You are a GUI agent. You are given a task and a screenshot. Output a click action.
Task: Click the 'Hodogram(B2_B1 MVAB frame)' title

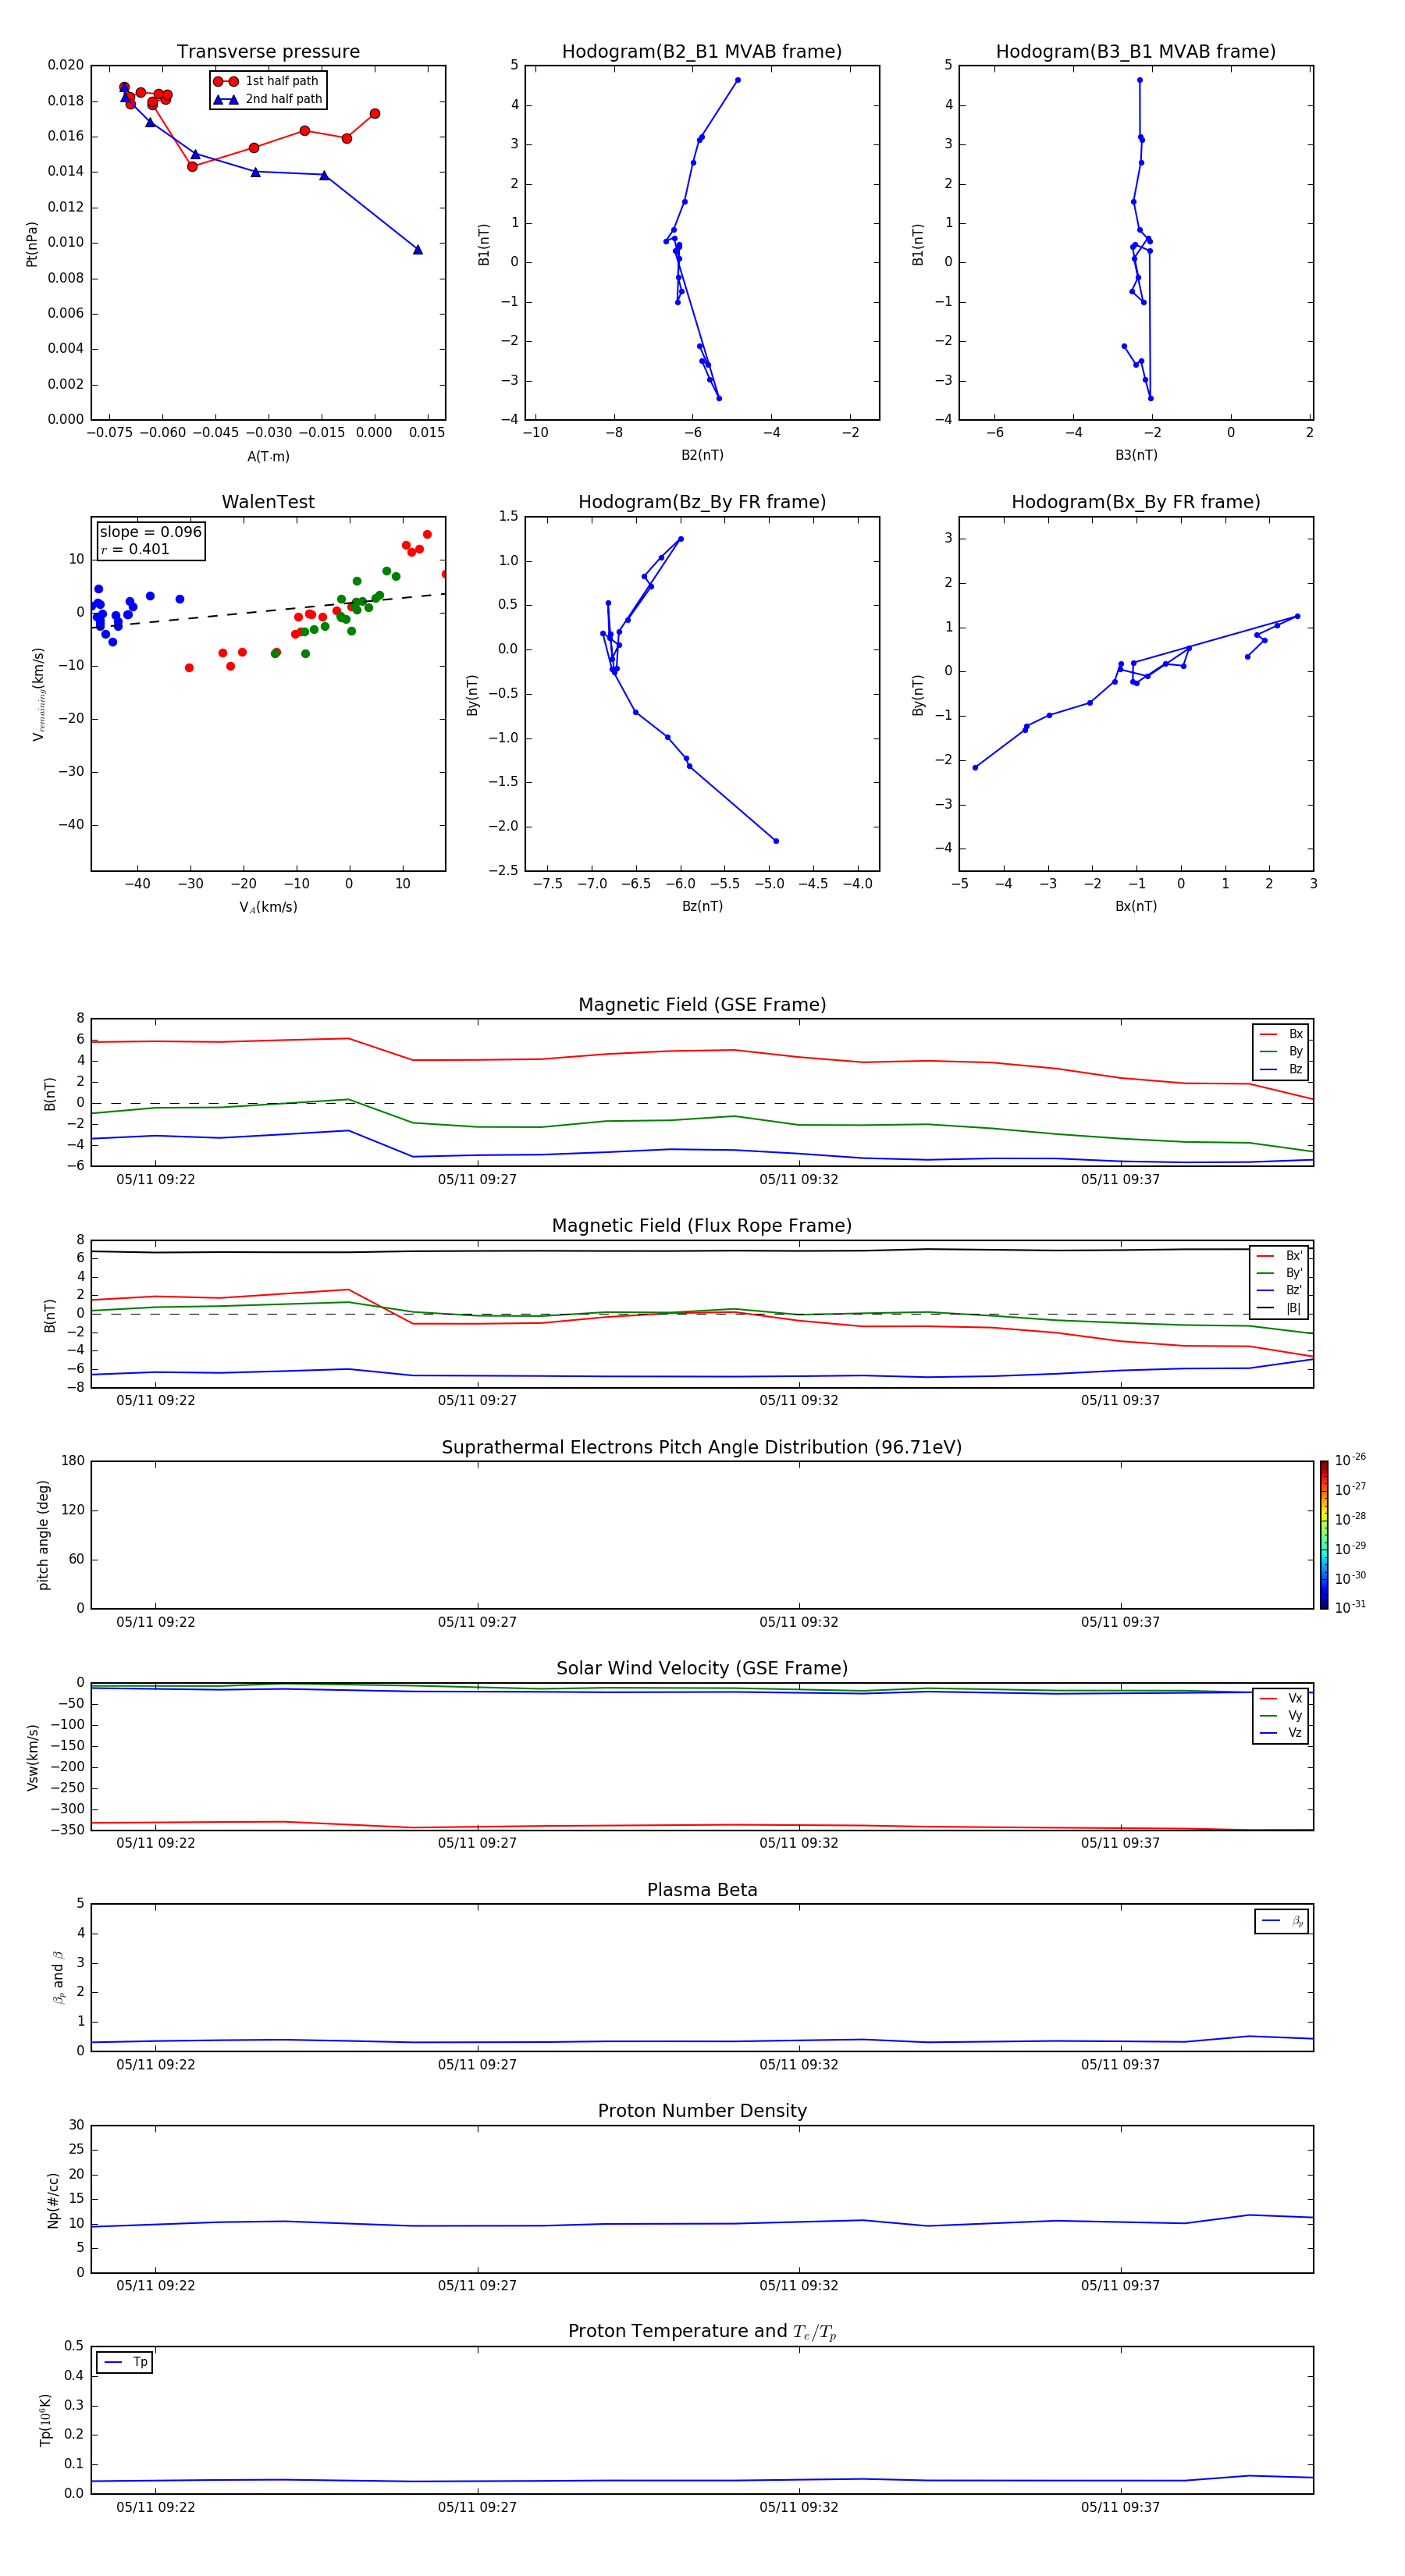tap(702, 52)
